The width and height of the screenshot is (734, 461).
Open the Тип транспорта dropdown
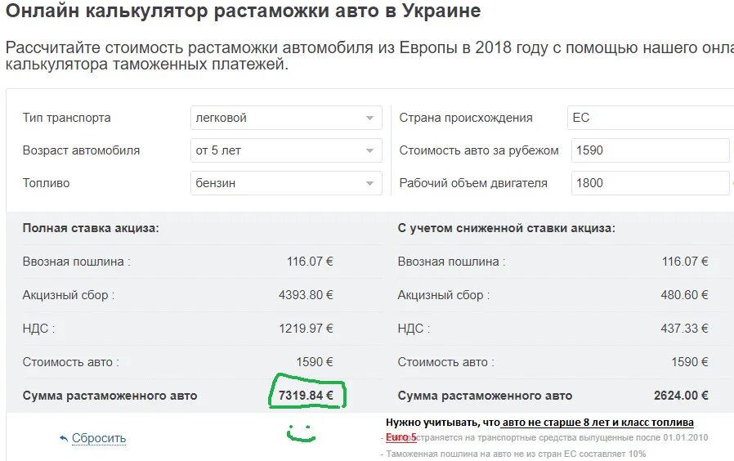(285, 118)
